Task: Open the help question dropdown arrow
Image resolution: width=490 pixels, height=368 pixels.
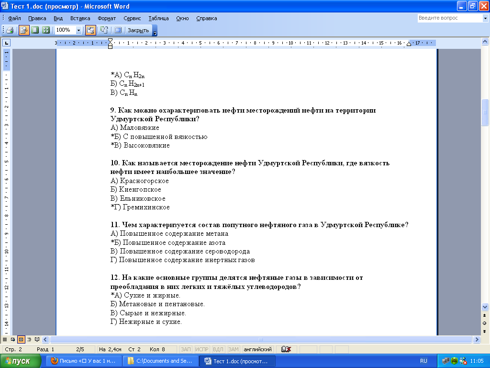Action: 485,18
